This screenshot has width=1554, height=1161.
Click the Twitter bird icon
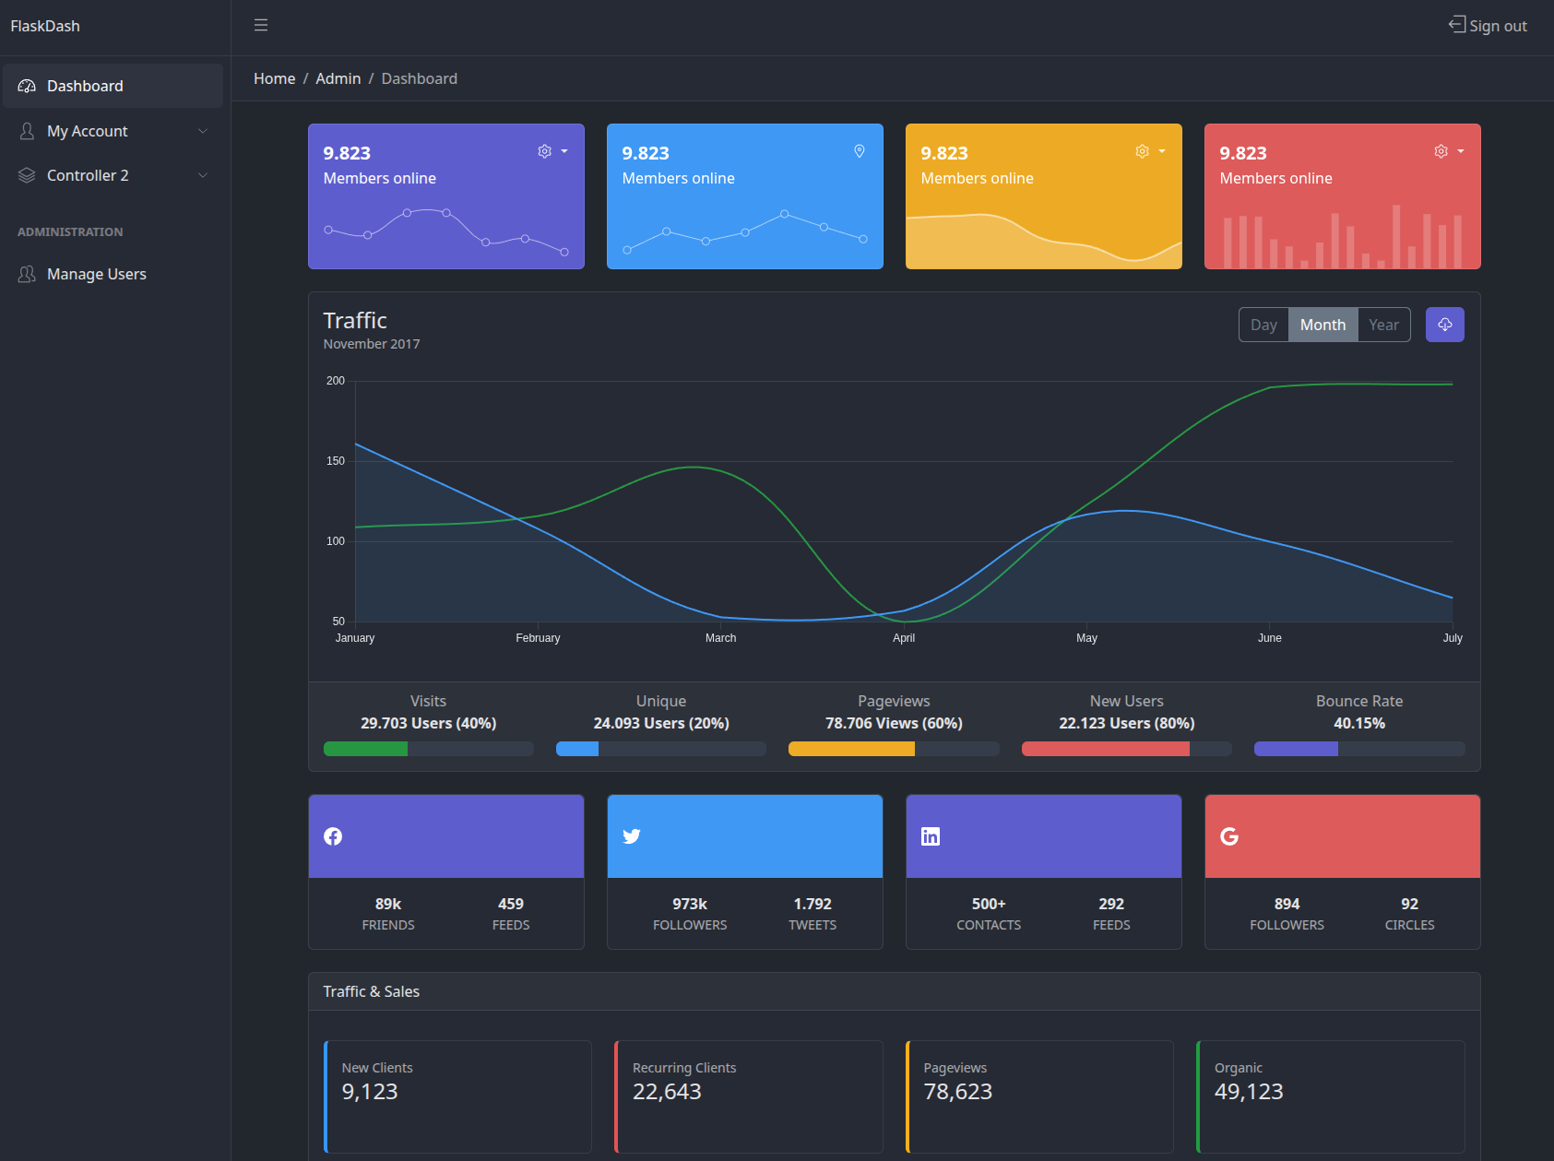(x=632, y=836)
